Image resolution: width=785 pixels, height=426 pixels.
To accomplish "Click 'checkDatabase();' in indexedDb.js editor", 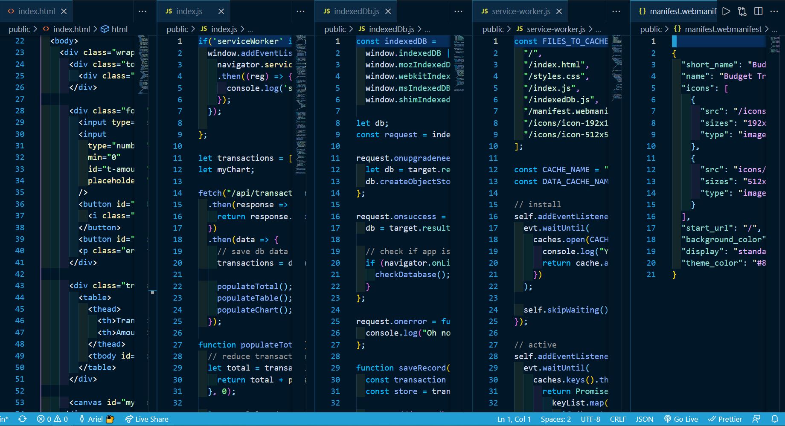I will coord(413,274).
